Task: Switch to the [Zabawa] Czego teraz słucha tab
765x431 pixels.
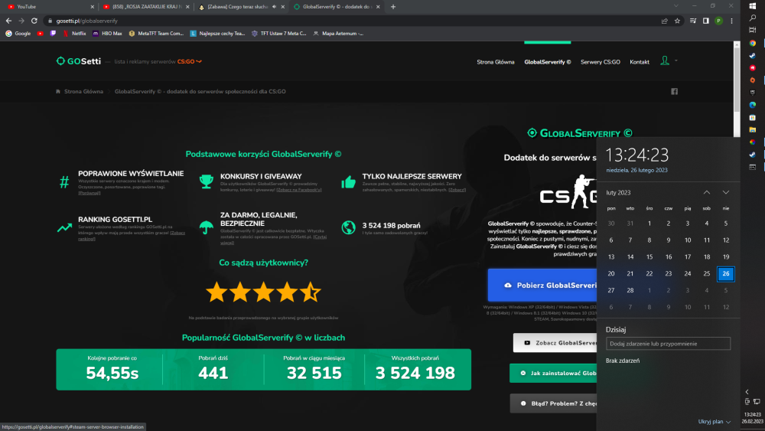Action: (240, 7)
